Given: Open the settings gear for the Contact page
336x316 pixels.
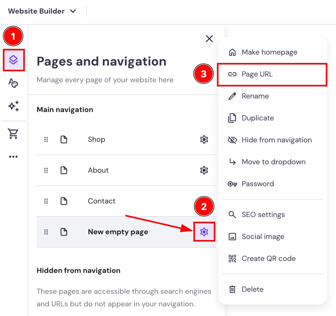Looking at the screenshot, I should pyautogui.click(x=204, y=201).
